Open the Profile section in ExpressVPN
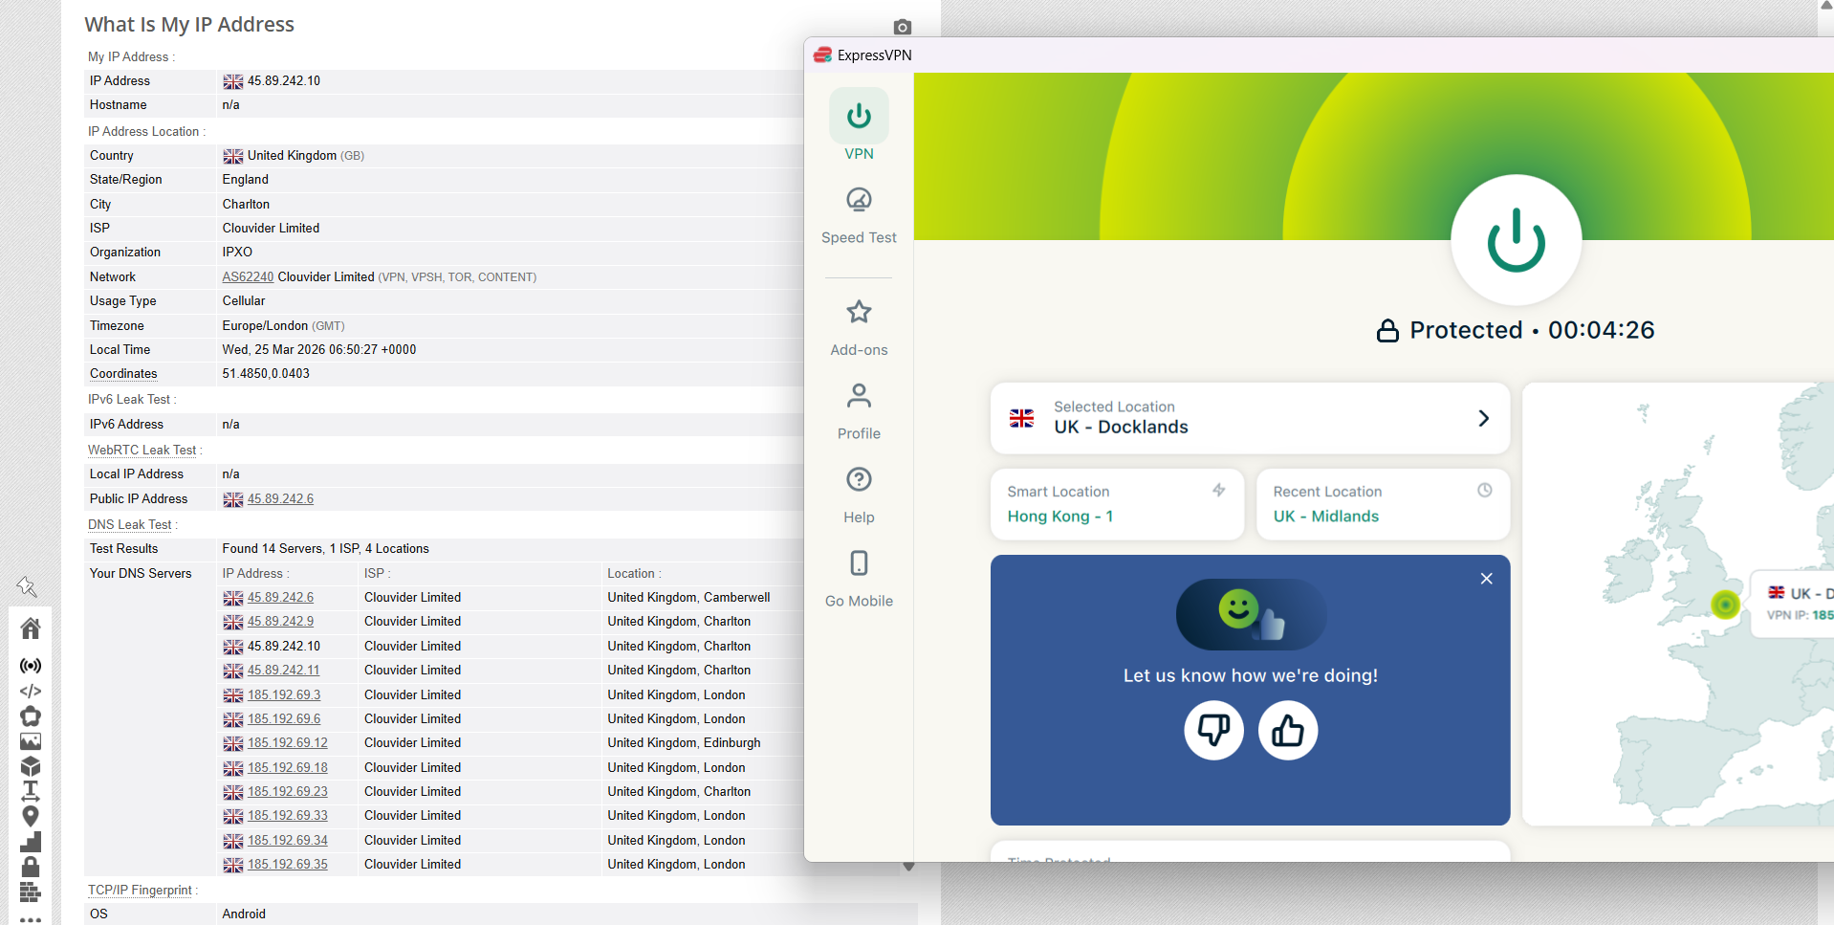The width and height of the screenshot is (1834, 925). click(858, 409)
